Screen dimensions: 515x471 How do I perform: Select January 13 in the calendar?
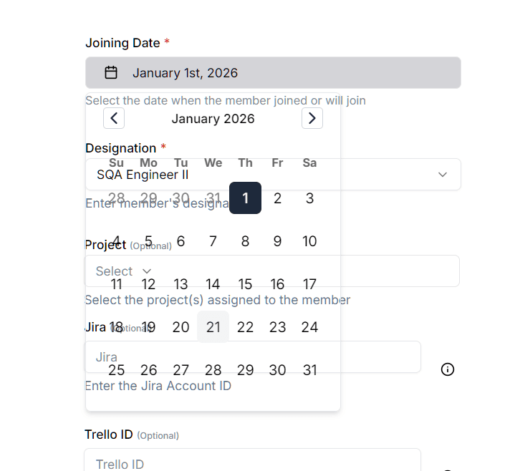tap(181, 284)
